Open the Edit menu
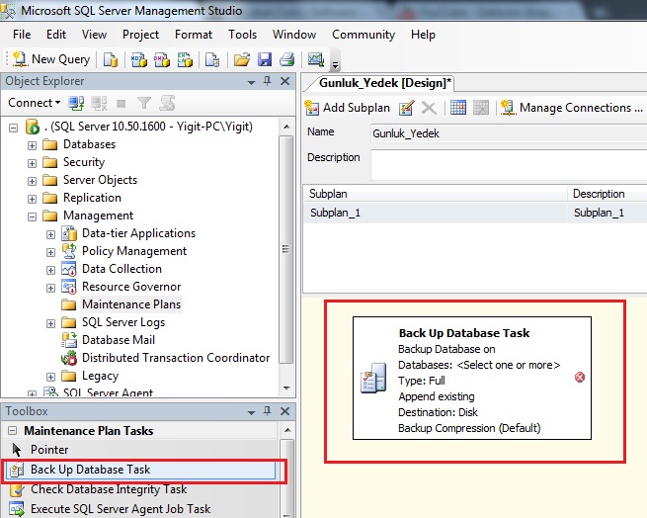 pyautogui.click(x=56, y=35)
